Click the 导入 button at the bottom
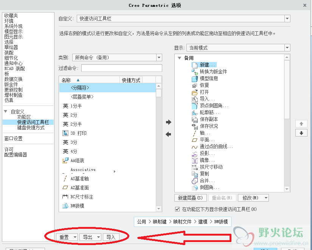Screen dimensions: 312x250 pyautogui.click(x=111, y=237)
